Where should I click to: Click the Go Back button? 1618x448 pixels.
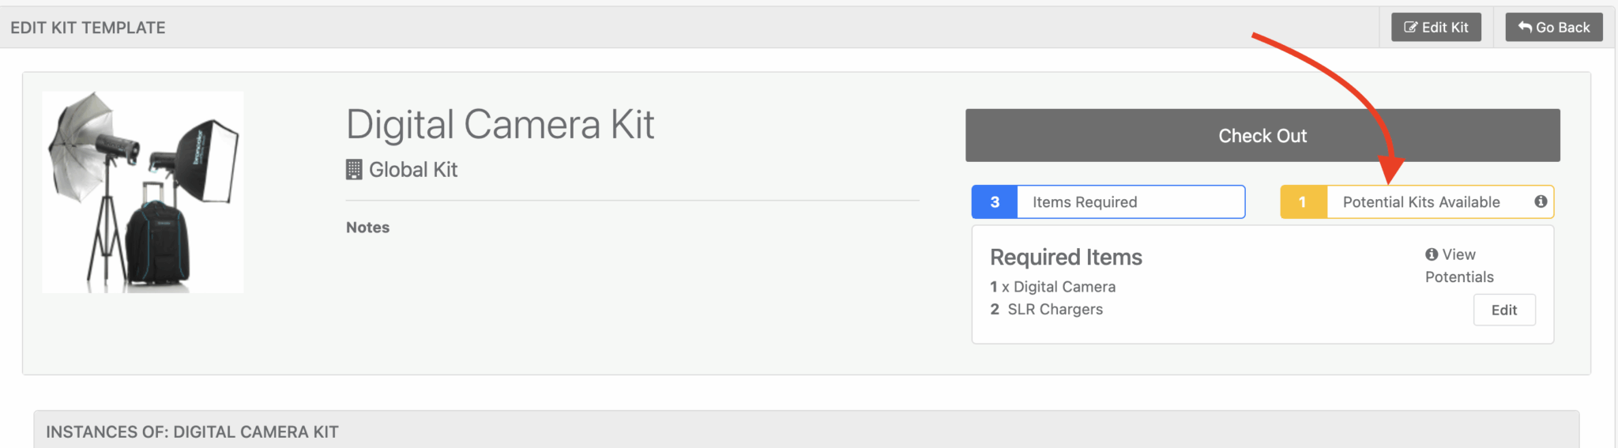pos(1553,28)
